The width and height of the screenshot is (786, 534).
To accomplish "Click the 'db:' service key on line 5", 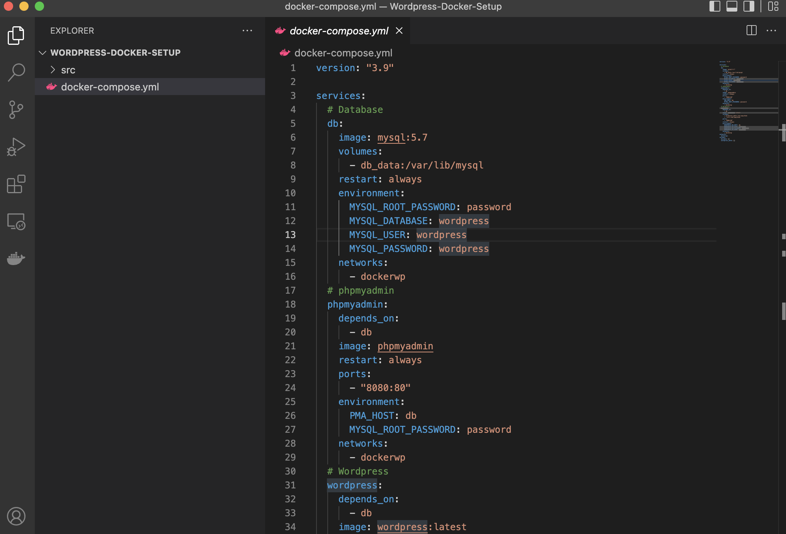I will (x=335, y=124).
